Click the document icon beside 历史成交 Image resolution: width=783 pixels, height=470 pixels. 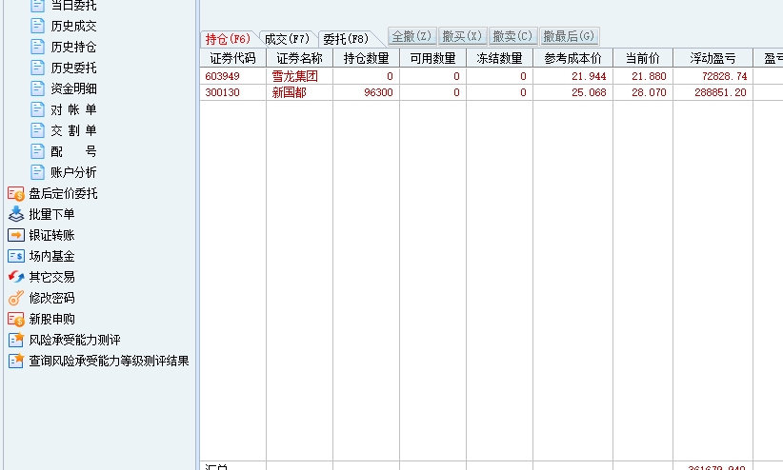(37, 26)
